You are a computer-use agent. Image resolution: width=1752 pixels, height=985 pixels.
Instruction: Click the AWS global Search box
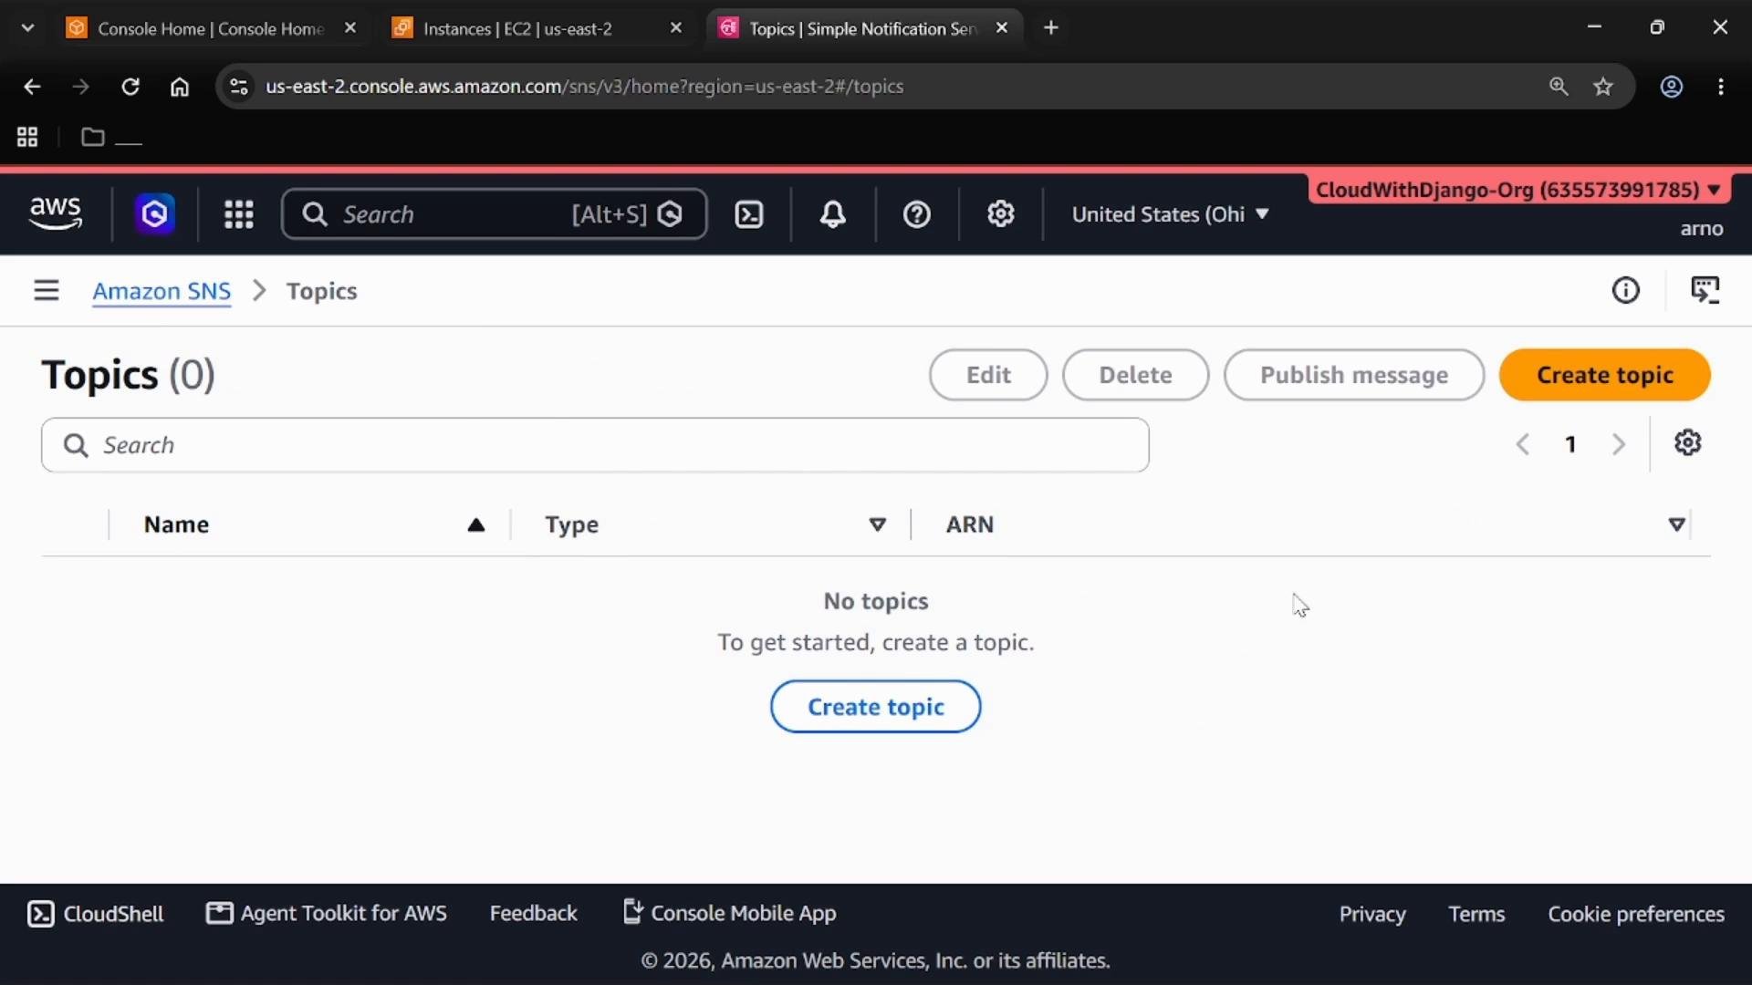click(494, 214)
